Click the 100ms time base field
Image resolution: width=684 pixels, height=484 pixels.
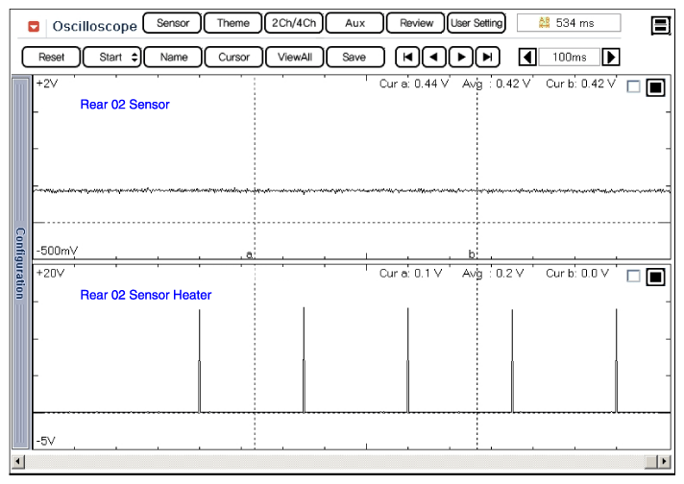(x=569, y=57)
